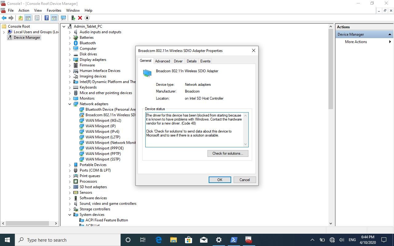
Task: Click the Sensors category icon
Action: pyautogui.click(x=76, y=192)
